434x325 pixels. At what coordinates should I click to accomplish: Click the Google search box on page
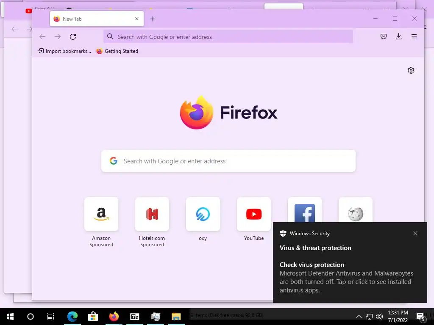228,161
